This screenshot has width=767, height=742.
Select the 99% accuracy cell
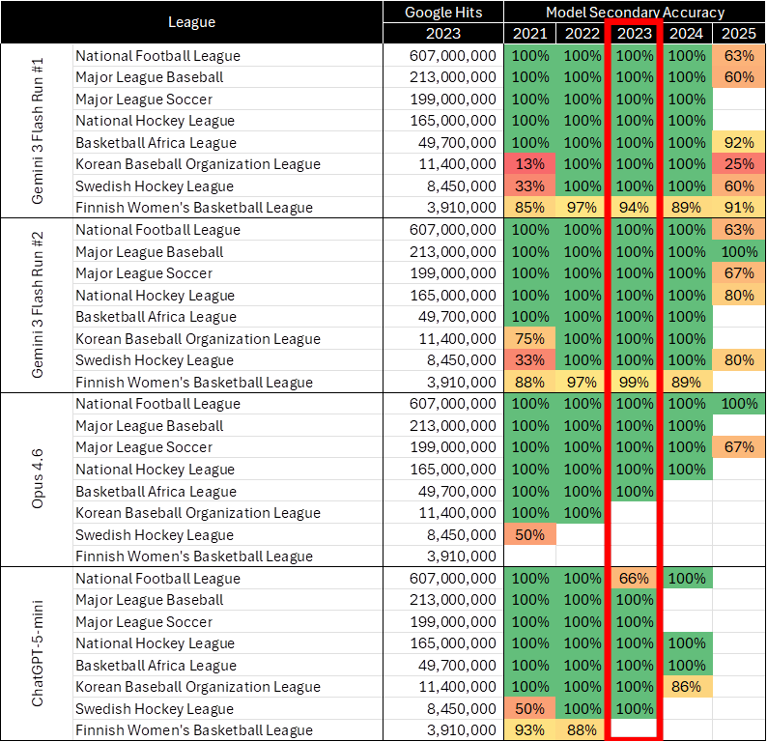(634, 382)
